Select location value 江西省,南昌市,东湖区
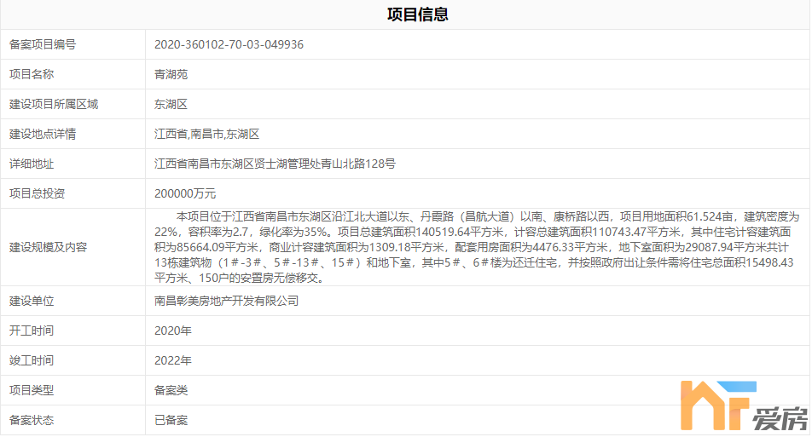 206,135
